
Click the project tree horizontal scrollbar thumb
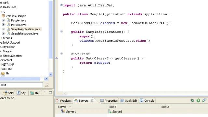coord(20,79)
